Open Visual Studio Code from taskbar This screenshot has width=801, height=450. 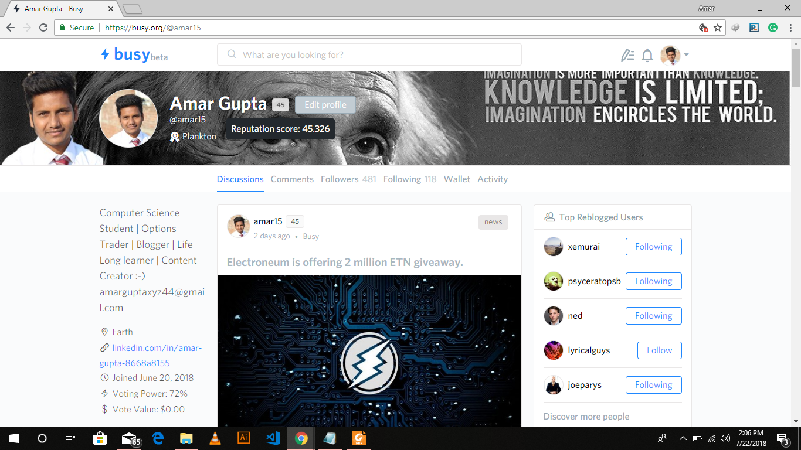[273, 438]
